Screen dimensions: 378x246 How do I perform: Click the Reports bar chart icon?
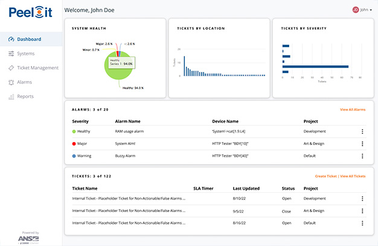point(11,97)
